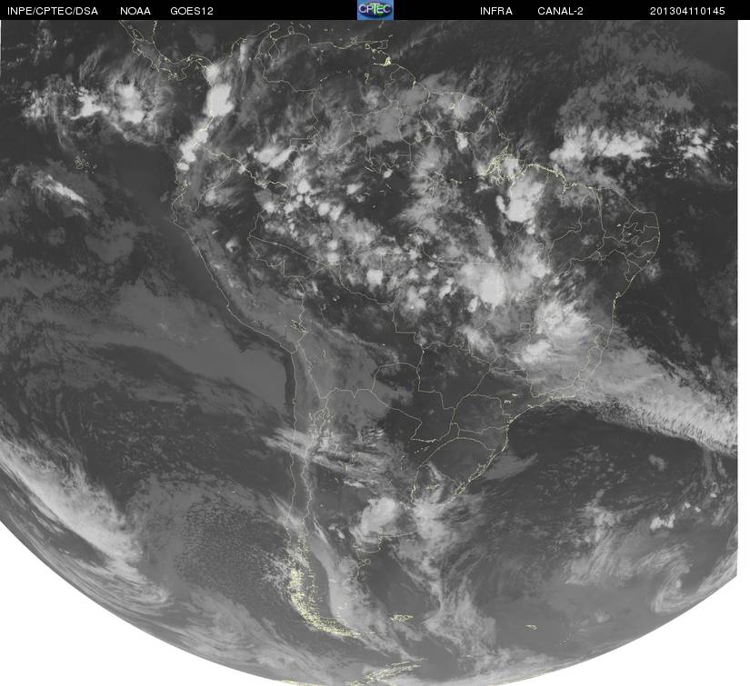Image resolution: width=750 pixels, height=686 pixels.
Task: Click the NOAA label in header
Action: (x=135, y=11)
